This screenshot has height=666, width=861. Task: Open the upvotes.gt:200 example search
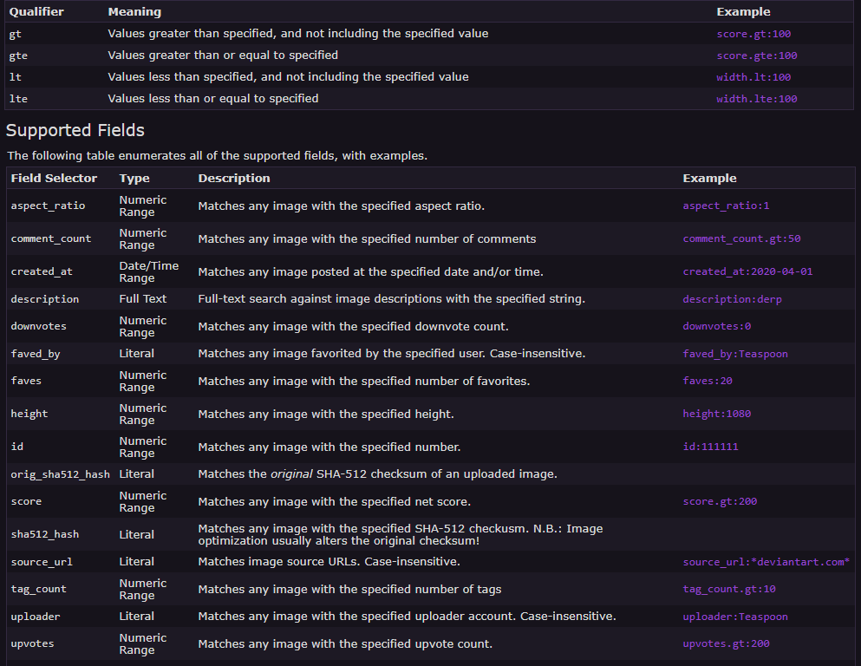pos(726,644)
